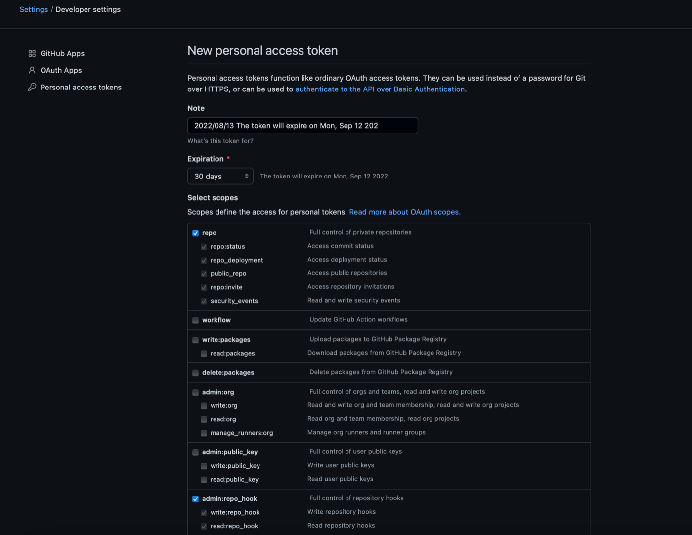
Task: Click 'Update GitHub Action workflows' description
Action: point(358,320)
